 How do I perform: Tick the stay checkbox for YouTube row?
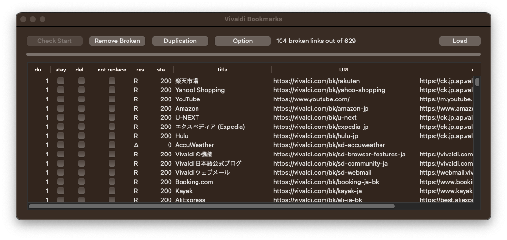pyautogui.click(x=61, y=99)
